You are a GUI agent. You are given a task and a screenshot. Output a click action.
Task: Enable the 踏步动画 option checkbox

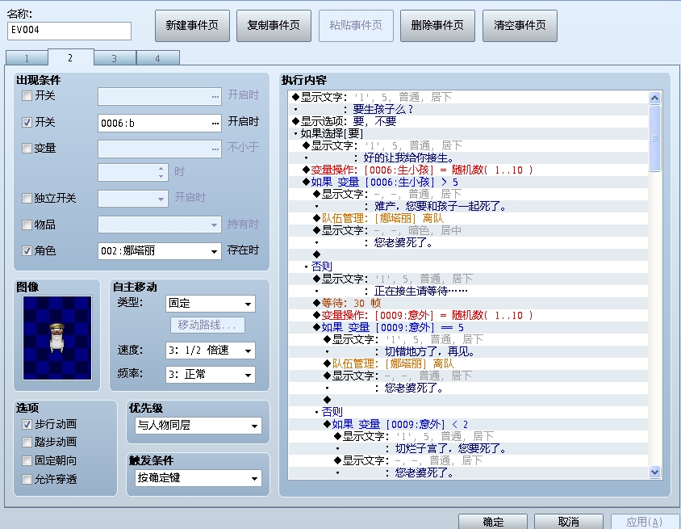click(x=27, y=443)
